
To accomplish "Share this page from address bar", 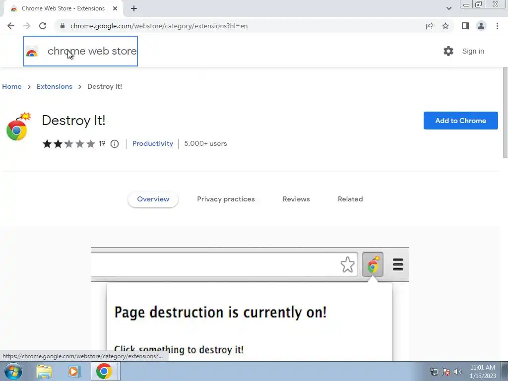I will point(430,26).
